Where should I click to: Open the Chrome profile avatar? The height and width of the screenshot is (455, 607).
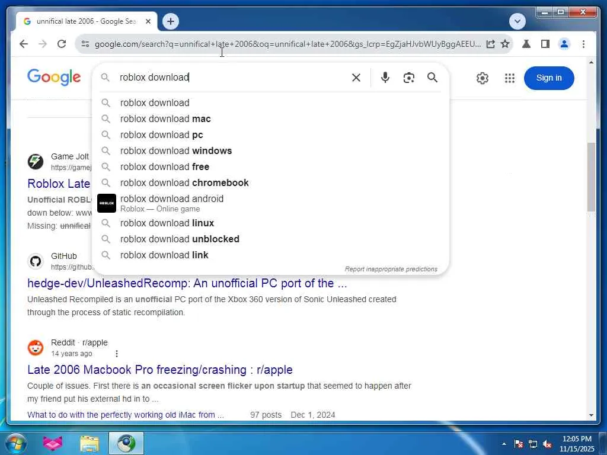564,44
